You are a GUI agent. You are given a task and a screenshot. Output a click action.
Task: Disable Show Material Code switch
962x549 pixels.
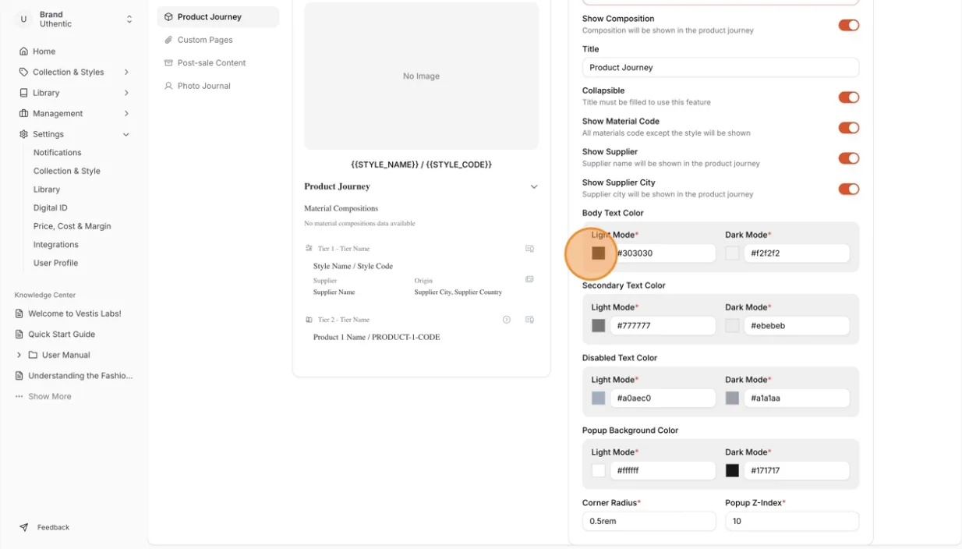[848, 128]
